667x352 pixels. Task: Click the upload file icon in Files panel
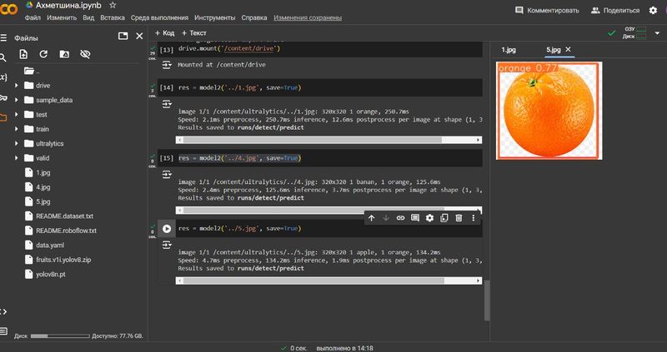pyautogui.click(x=23, y=54)
